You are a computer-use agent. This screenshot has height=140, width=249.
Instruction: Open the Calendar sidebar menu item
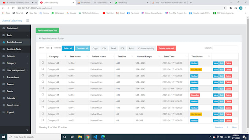(x=15, y=98)
